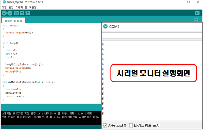Click the result=x*y; line

point(13,93)
